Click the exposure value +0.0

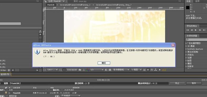pos(164,70)
